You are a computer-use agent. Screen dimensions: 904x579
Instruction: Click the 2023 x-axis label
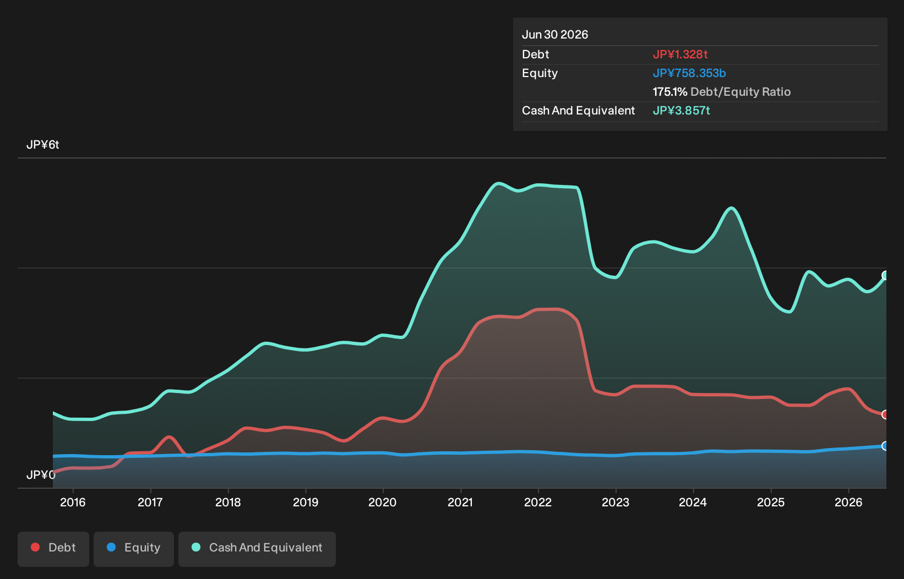tap(616, 502)
